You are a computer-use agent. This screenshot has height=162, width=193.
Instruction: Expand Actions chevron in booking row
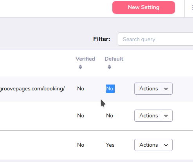tap(166, 89)
